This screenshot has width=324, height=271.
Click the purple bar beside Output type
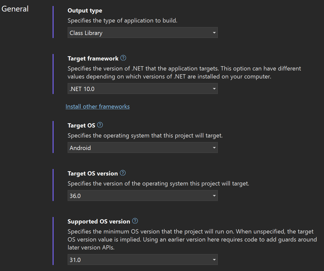(x=53, y=22)
